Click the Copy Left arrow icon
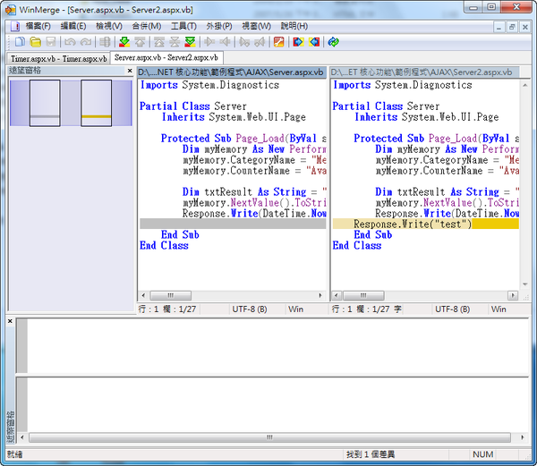537x466 pixels. [x=225, y=42]
